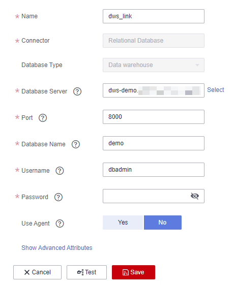Screen dimensions: 235x285
Task: Focus the empty Password field
Action: 146,196
